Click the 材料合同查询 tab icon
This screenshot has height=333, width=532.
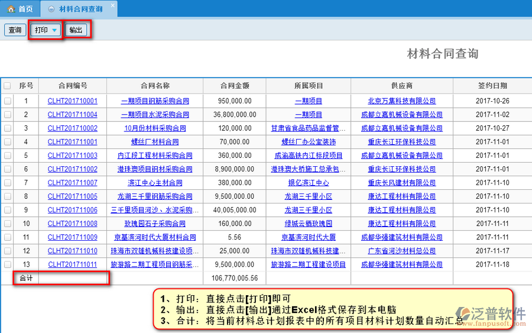point(51,9)
